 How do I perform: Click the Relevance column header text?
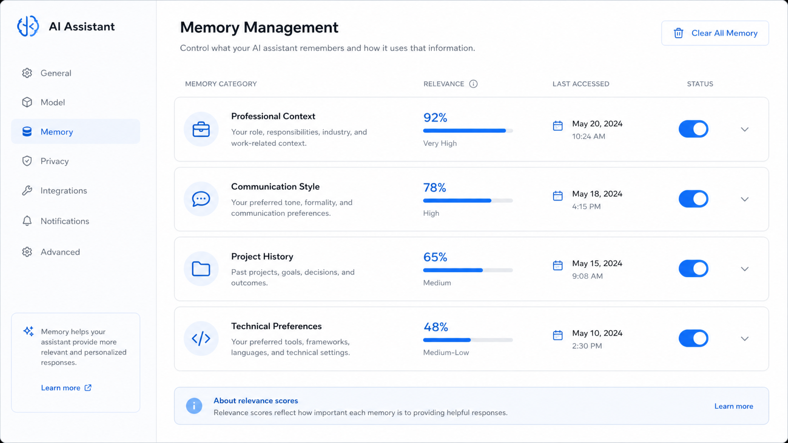444,84
